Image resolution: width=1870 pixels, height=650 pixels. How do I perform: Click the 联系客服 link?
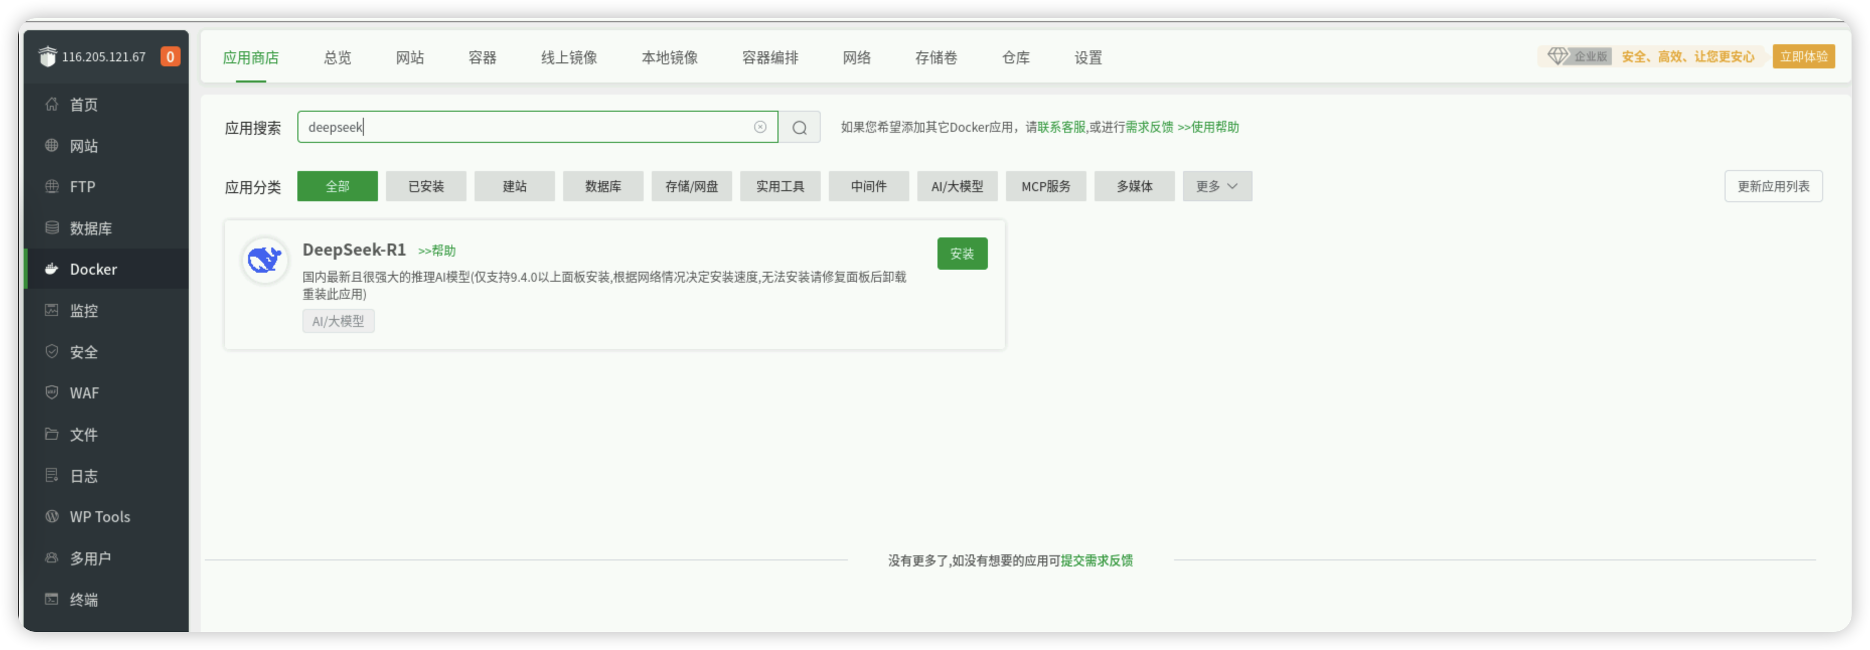tap(1061, 127)
